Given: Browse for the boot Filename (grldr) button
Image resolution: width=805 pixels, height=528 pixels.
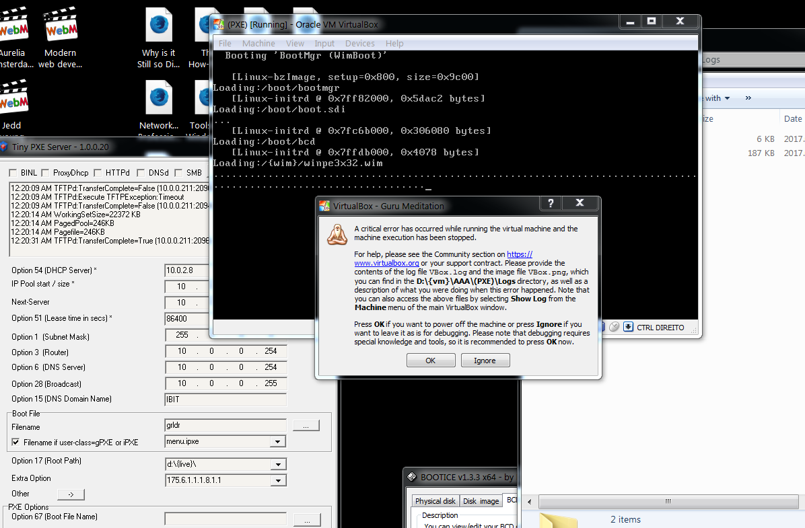Looking at the screenshot, I should point(306,425).
